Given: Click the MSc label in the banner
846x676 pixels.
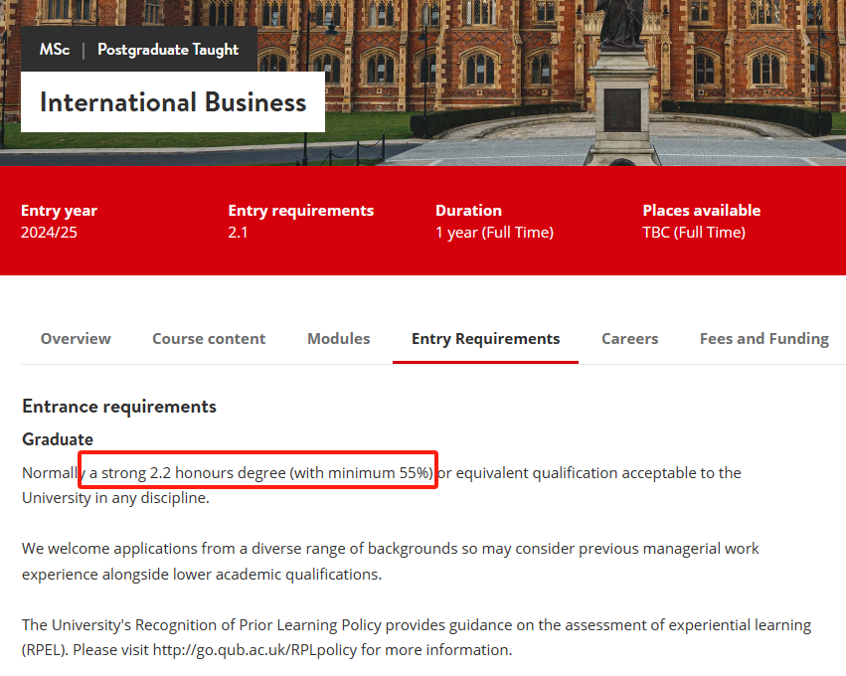Looking at the screenshot, I should point(55,50).
